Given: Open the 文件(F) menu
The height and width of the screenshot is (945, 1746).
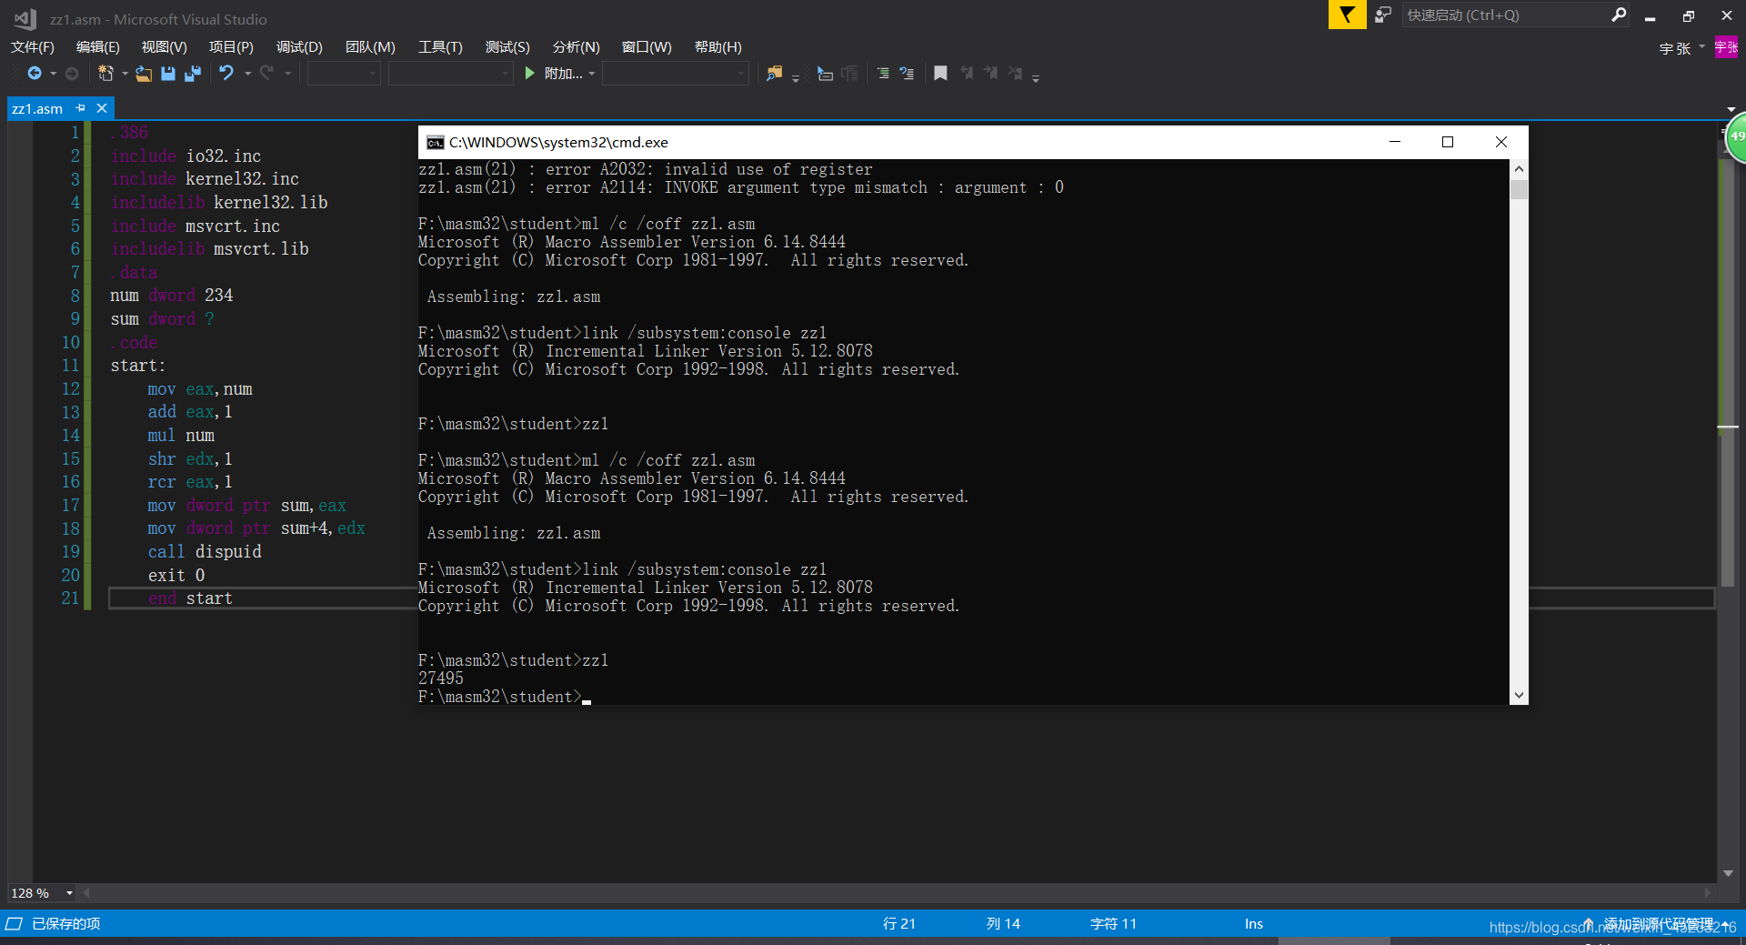Looking at the screenshot, I should [x=33, y=47].
